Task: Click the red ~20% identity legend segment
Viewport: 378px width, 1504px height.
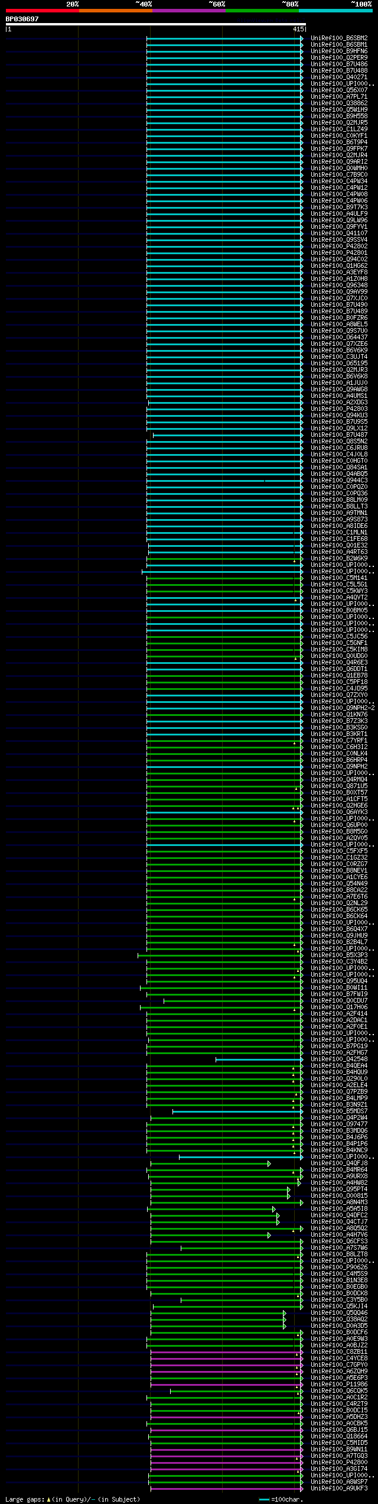Action: pyautogui.click(x=42, y=11)
